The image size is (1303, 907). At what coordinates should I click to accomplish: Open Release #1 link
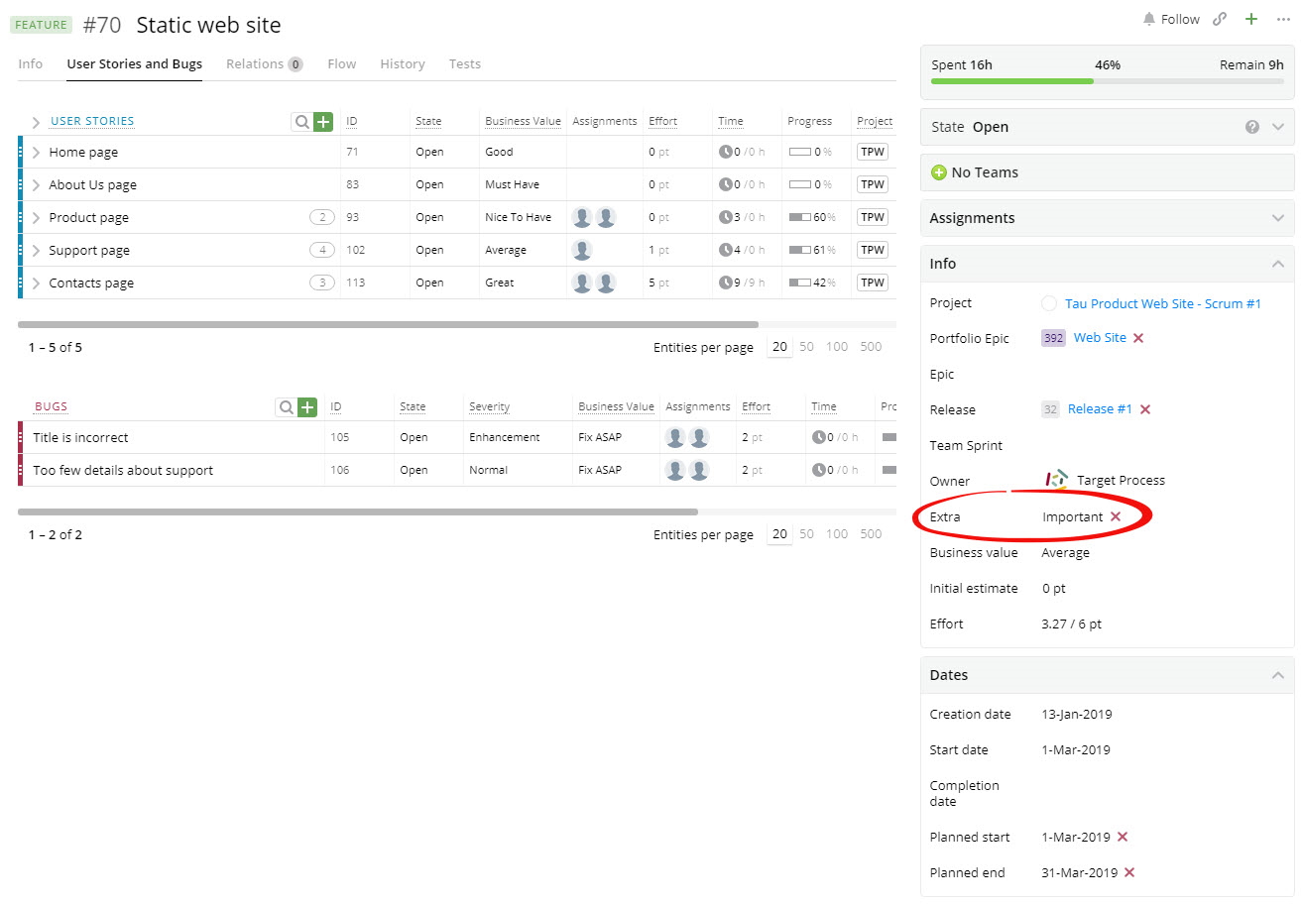point(1100,409)
